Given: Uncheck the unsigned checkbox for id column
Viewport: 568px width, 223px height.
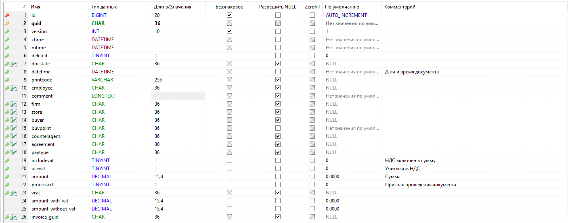Looking at the screenshot, I should click(x=230, y=15).
